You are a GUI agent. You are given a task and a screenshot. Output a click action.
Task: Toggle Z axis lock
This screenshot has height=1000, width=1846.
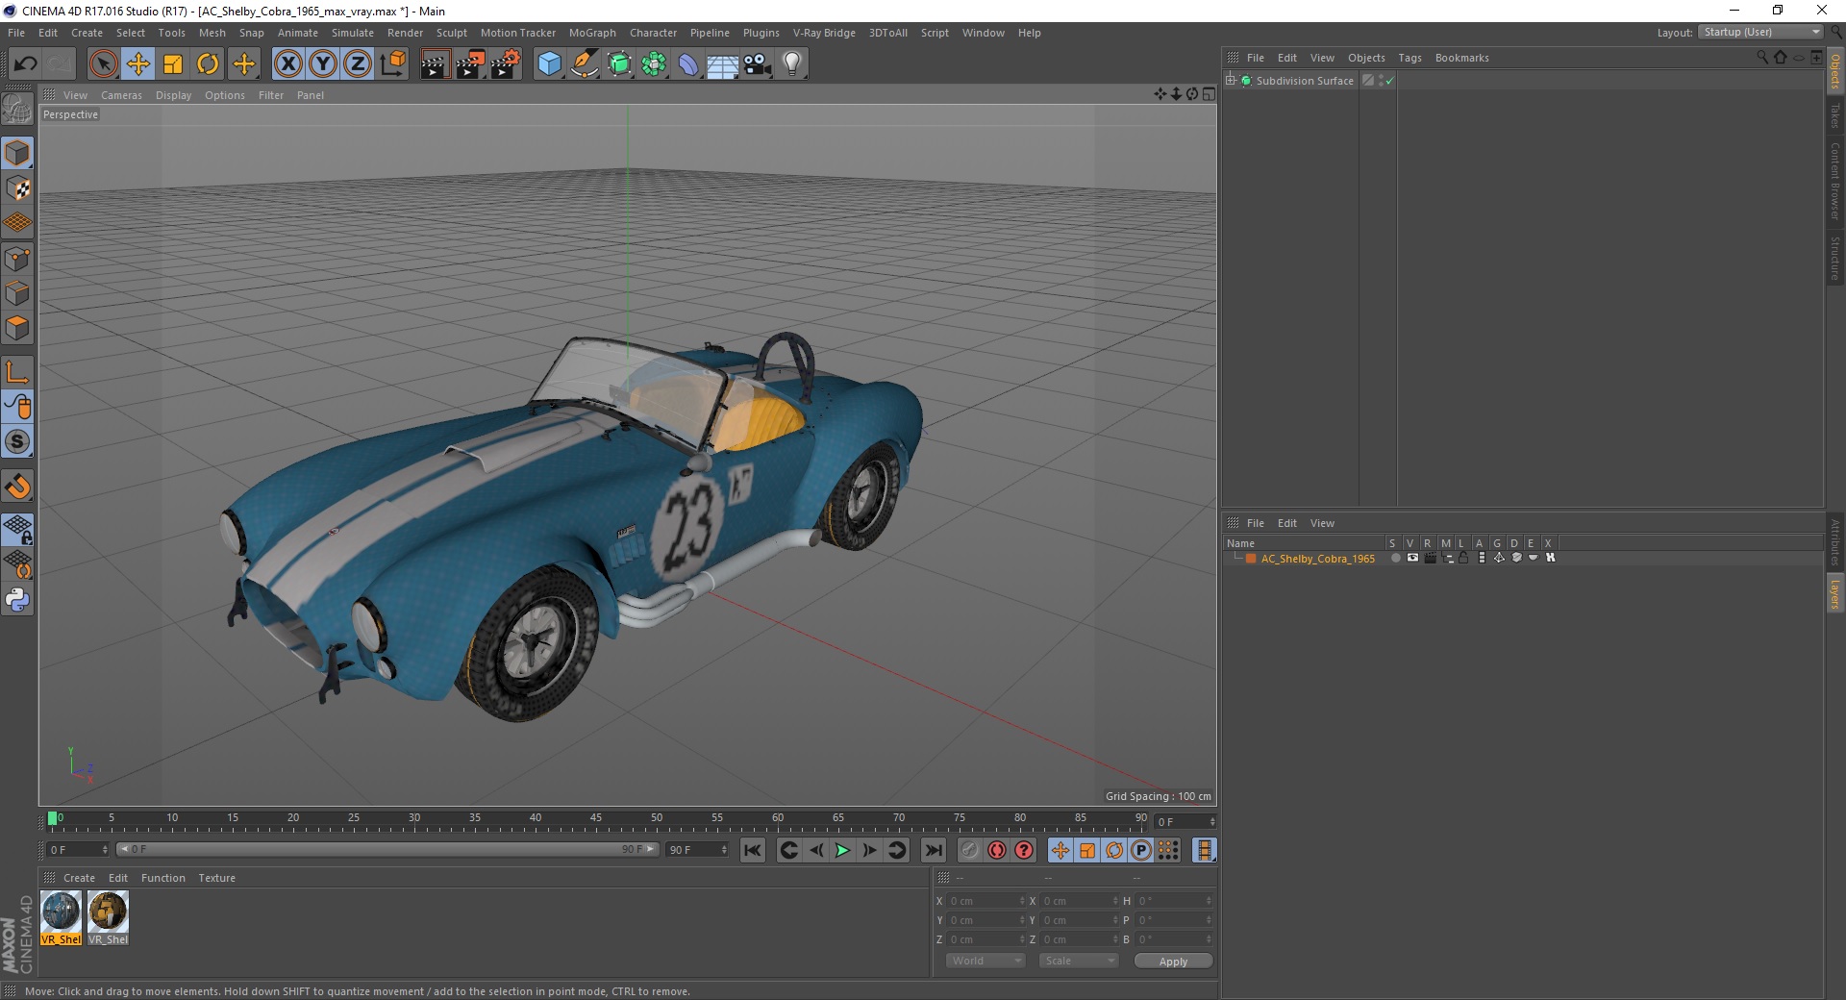tap(358, 64)
